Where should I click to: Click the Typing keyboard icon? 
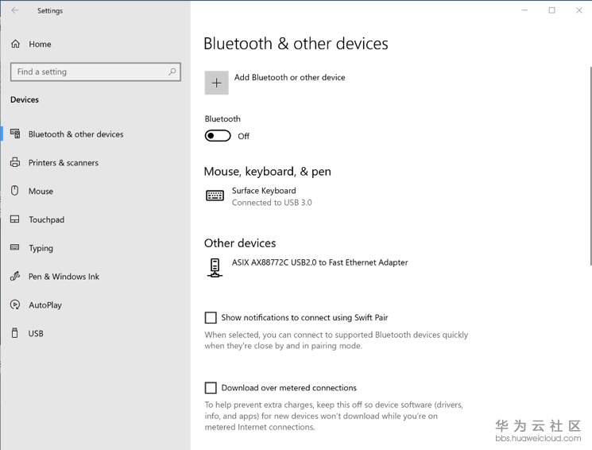coord(14,248)
